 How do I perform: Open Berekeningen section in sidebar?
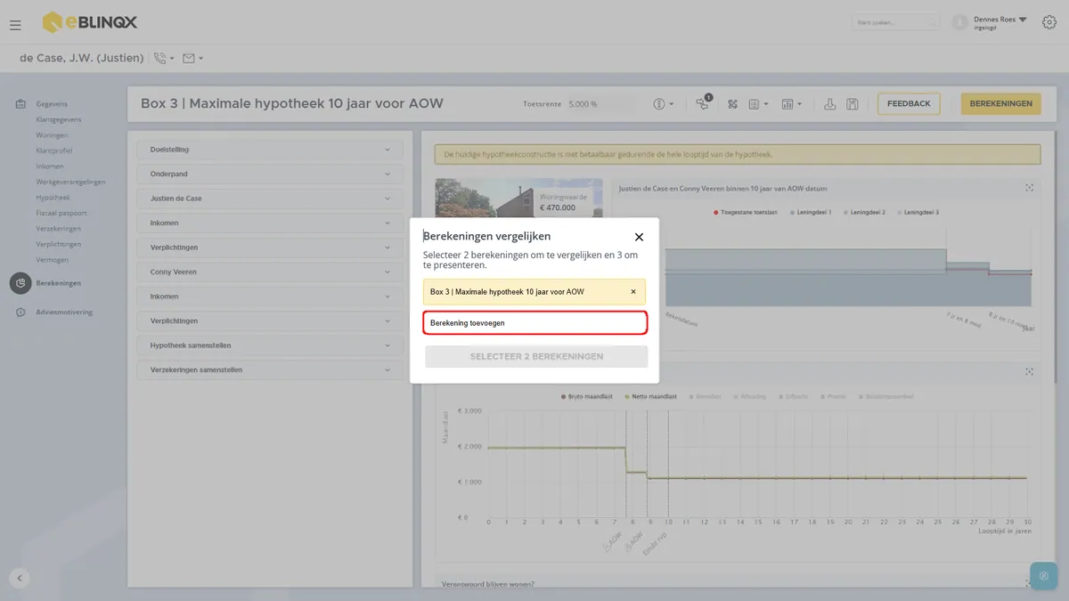(58, 283)
